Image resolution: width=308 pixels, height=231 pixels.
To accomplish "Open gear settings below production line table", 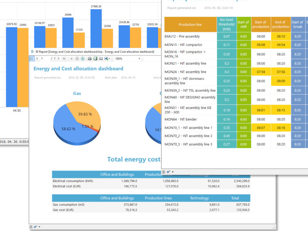I will [168, 172].
